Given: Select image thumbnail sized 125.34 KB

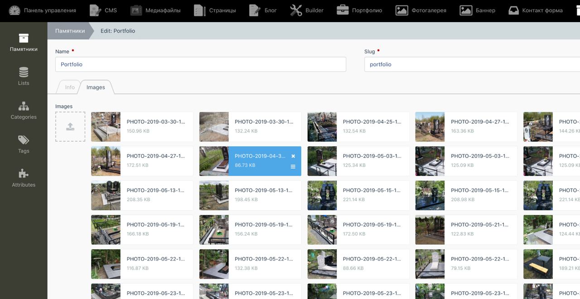Looking at the screenshot, I should click(x=322, y=161).
